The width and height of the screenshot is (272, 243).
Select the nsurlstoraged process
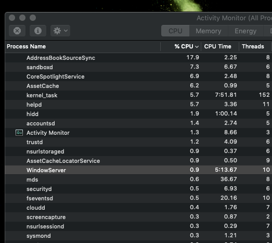[138, 151]
